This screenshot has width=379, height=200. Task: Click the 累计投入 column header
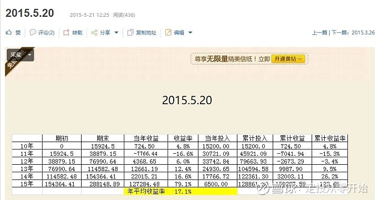pos(255,138)
